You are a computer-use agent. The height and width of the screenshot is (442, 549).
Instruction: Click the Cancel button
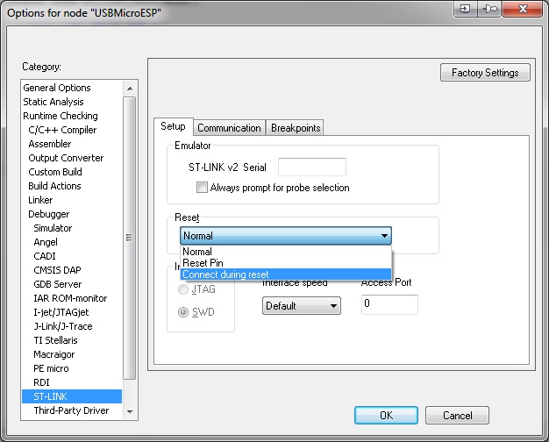click(x=457, y=416)
